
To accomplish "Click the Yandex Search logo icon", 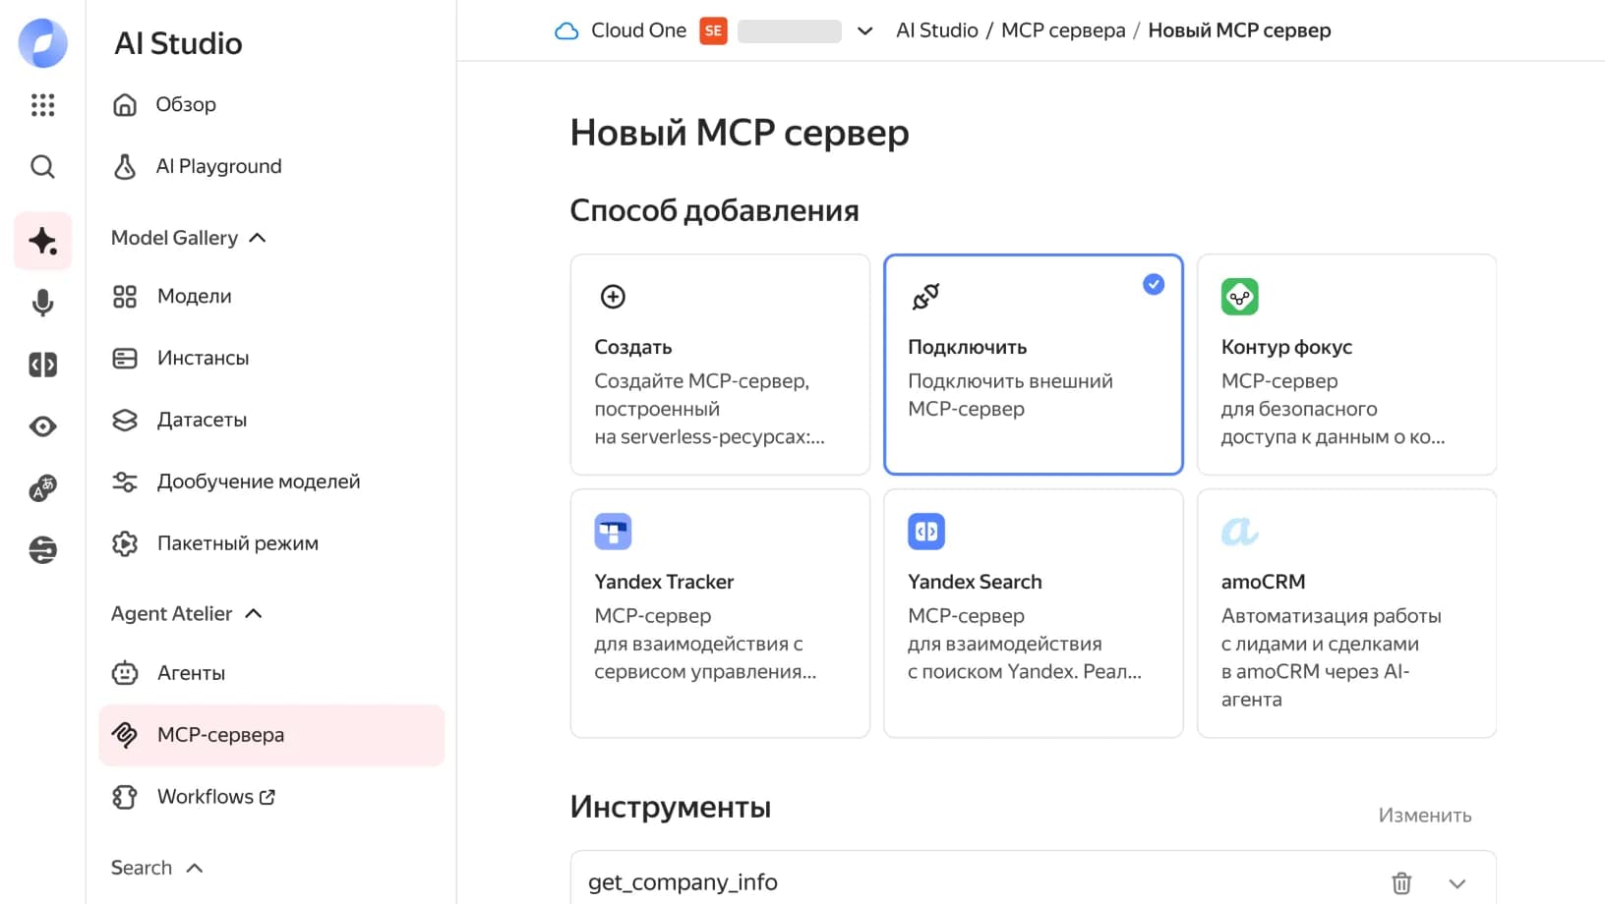I will point(925,532).
